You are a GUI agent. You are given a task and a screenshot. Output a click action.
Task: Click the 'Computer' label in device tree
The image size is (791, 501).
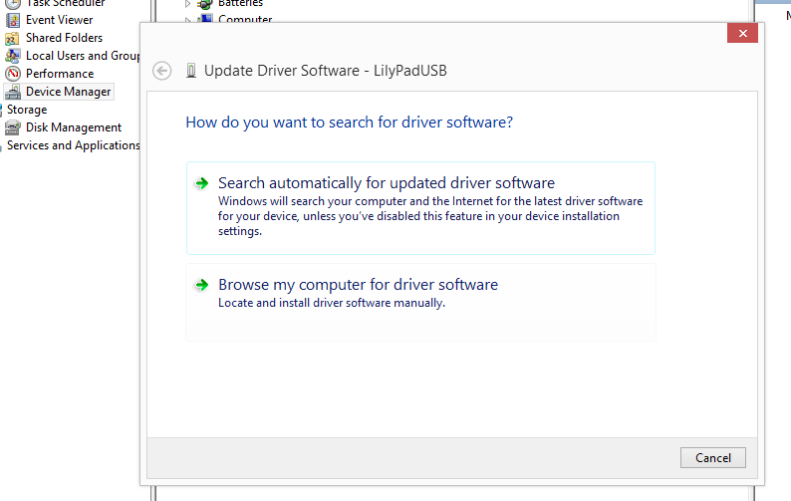point(245,19)
